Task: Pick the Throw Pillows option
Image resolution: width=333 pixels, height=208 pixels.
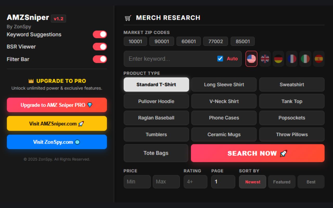Action: point(292,134)
